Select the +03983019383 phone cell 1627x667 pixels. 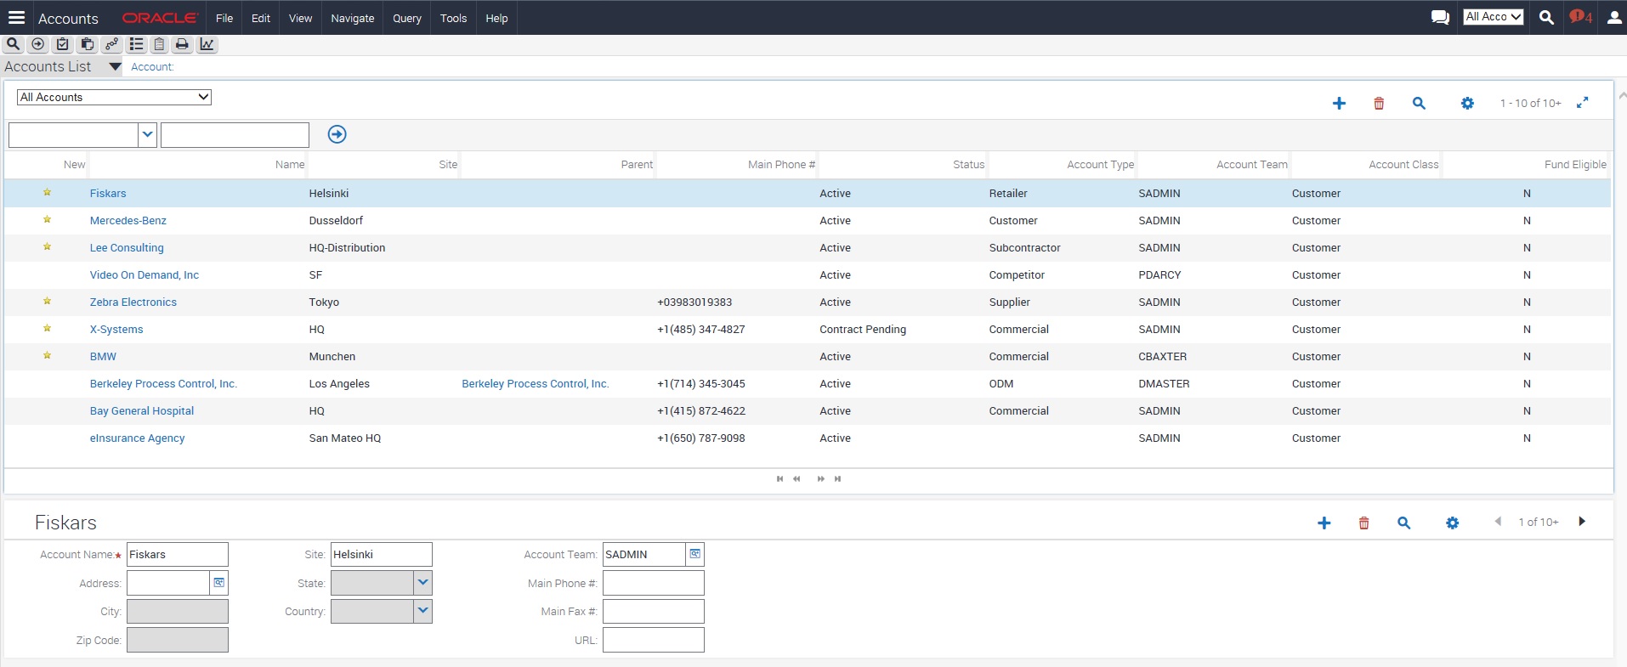tap(694, 302)
